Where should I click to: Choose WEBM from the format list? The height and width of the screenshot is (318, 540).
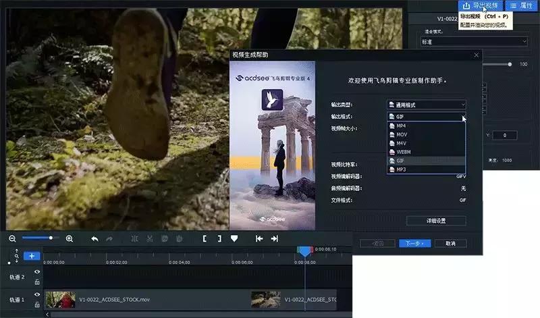(427, 152)
